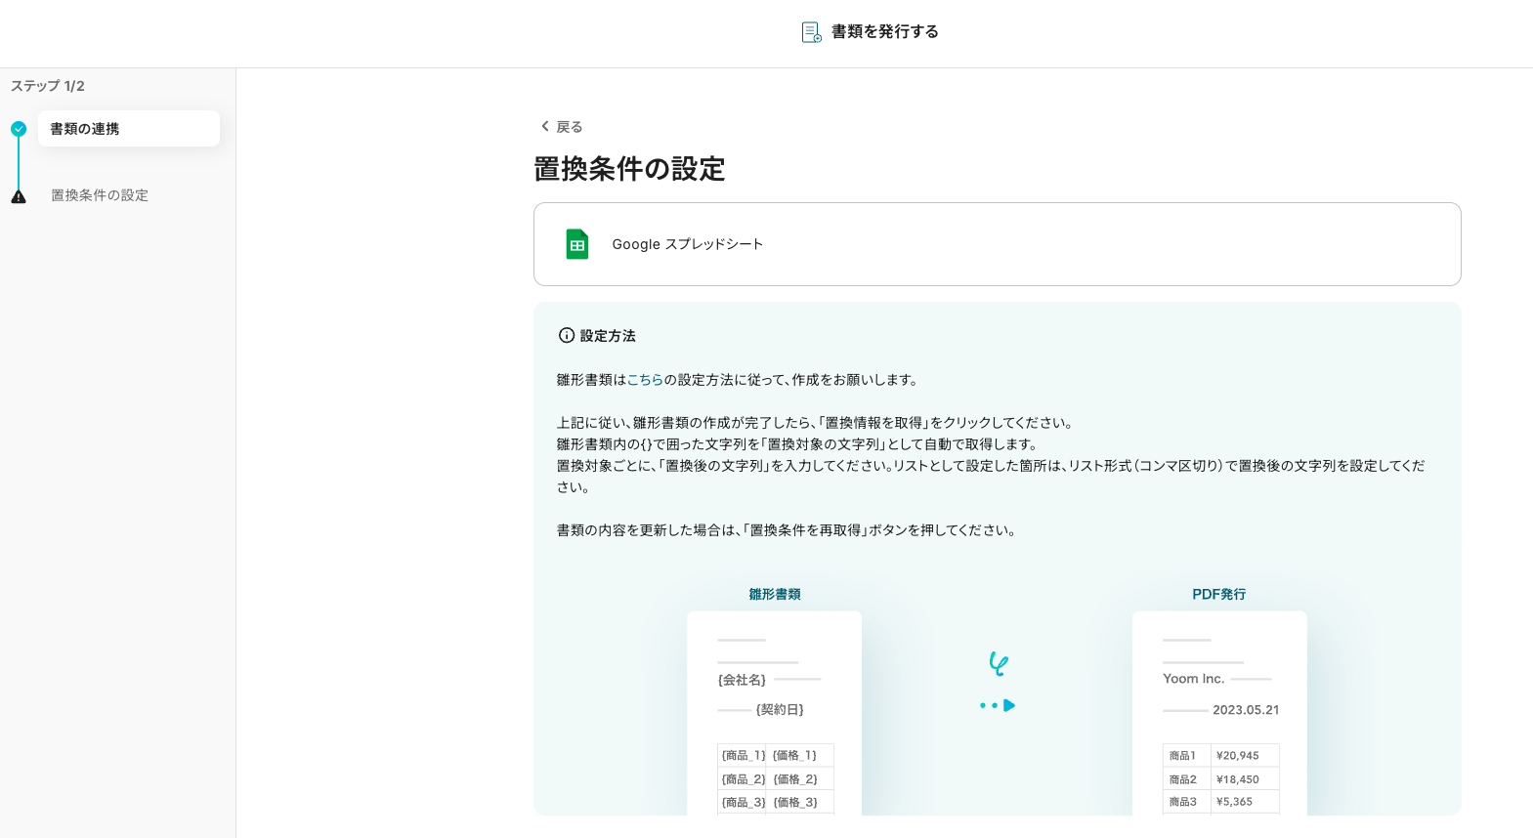Click the {会社名} placeholder in the template preview
This screenshot has height=838, width=1533.
[743, 680]
